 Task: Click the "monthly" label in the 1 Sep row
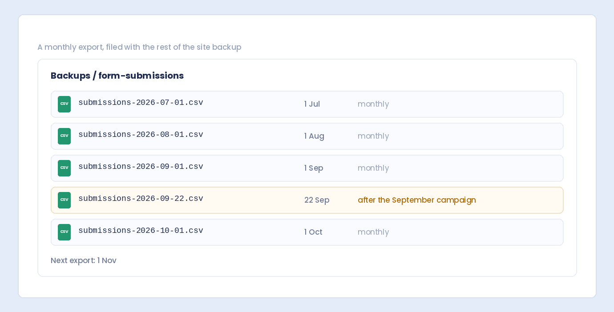(373, 168)
